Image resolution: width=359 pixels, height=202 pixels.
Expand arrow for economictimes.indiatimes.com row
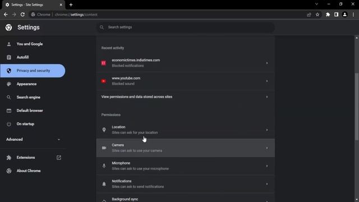point(267,63)
